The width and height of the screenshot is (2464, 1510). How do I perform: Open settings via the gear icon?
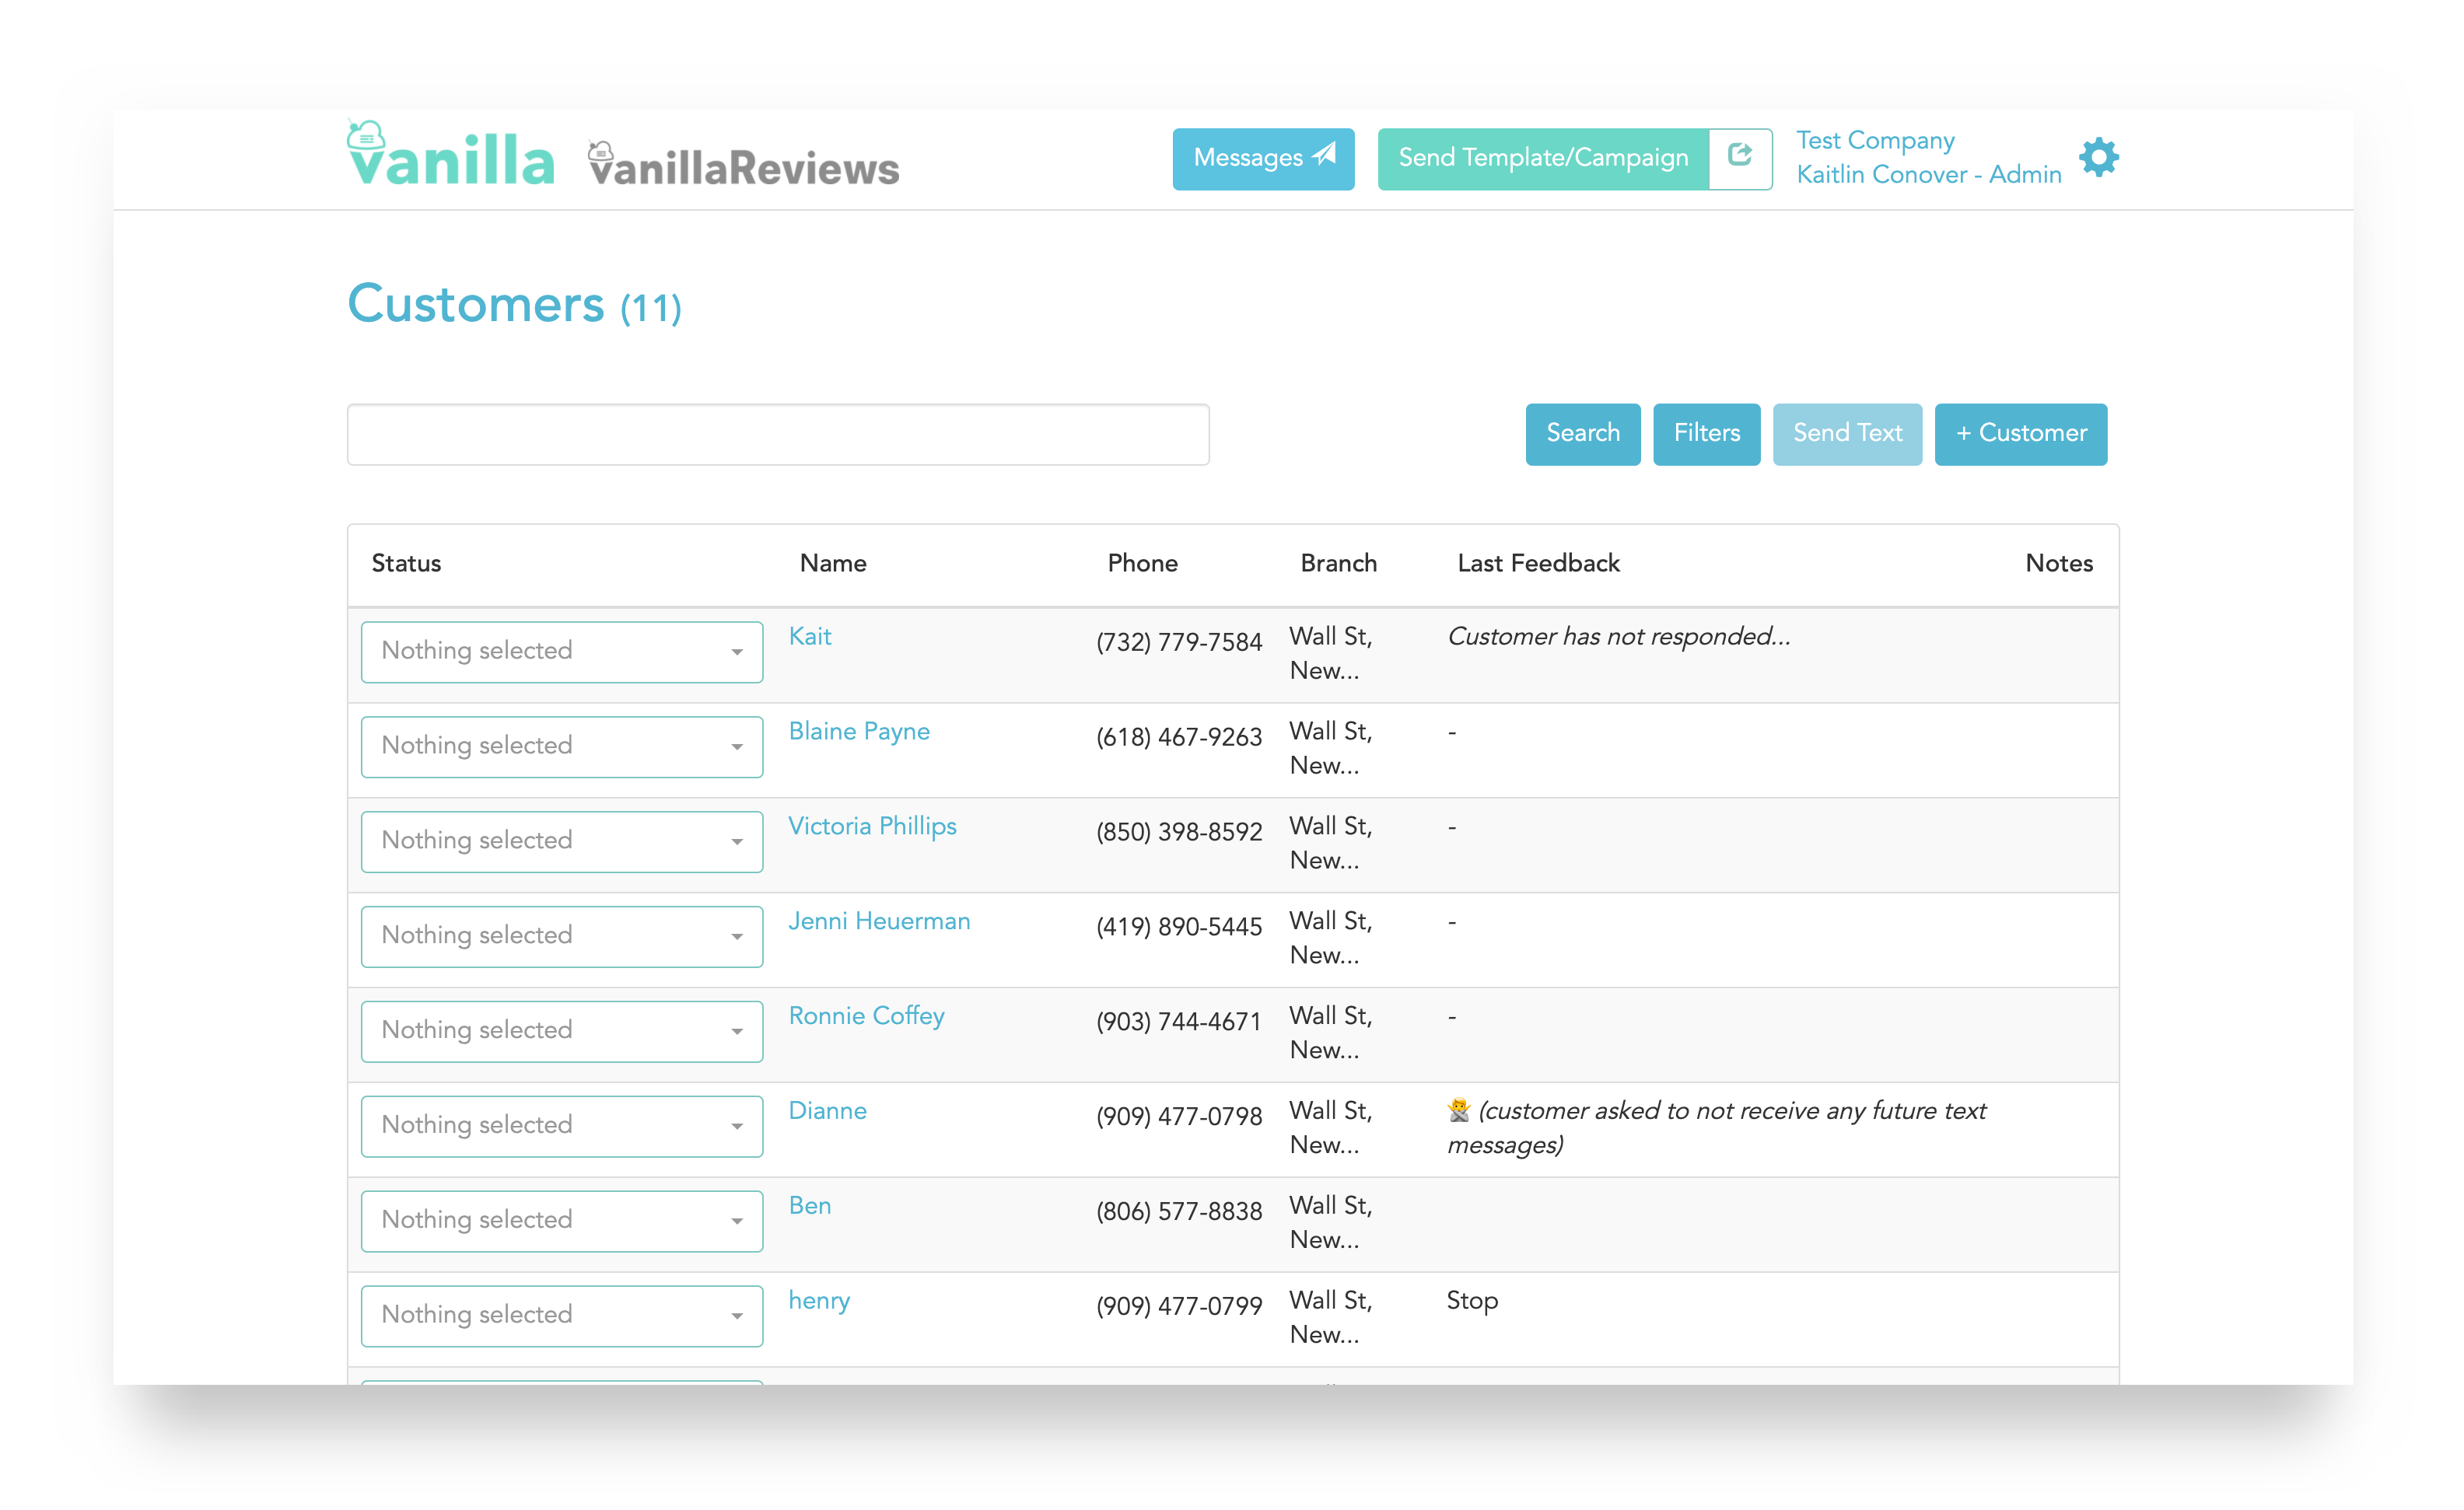(x=2098, y=158)
